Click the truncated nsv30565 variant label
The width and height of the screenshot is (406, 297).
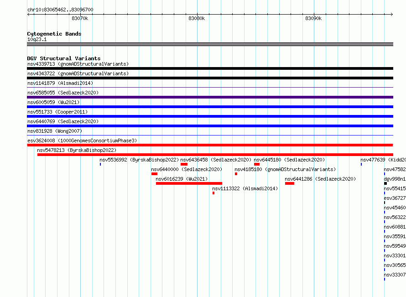click(395, 265)
